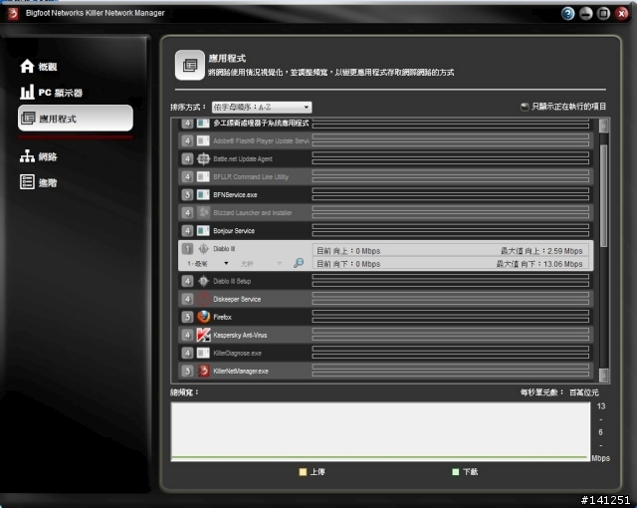Open the sort order dropdown

[x=262, y=107]
